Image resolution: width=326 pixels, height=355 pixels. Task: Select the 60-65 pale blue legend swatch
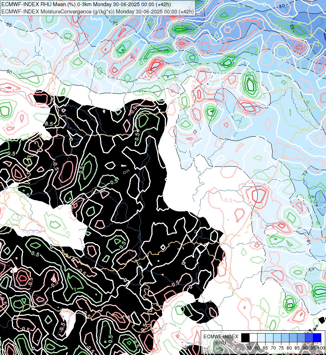[261, 338]
